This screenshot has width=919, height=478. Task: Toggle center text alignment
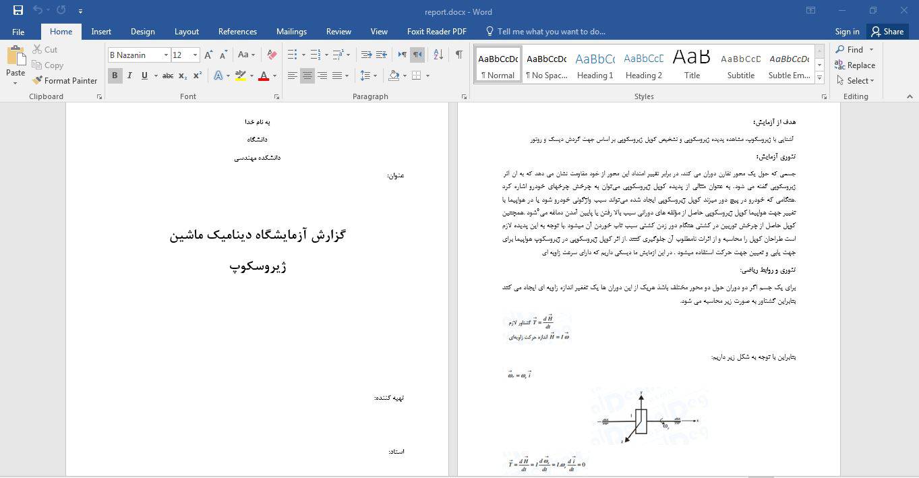point(307,76)
